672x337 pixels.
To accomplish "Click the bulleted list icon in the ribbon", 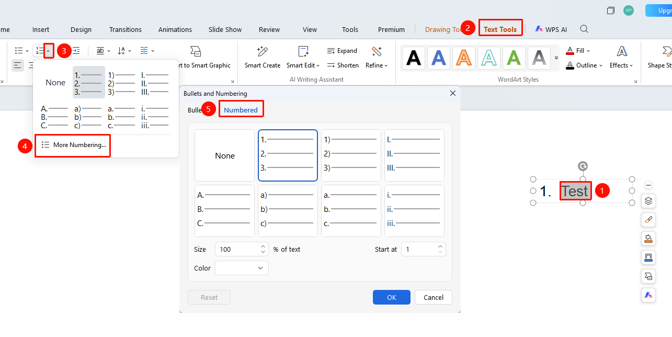I will click(x=19, y=51).
